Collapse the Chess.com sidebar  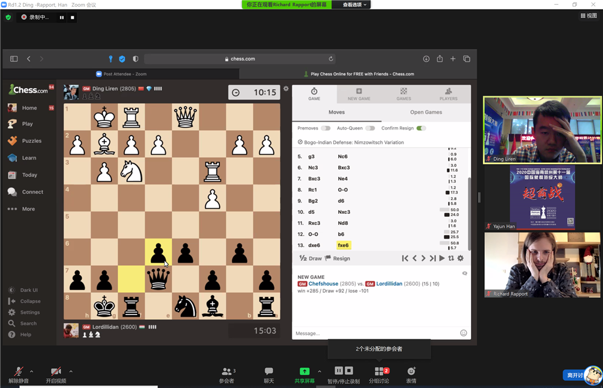pyautogui.click(x=30, y=301)
